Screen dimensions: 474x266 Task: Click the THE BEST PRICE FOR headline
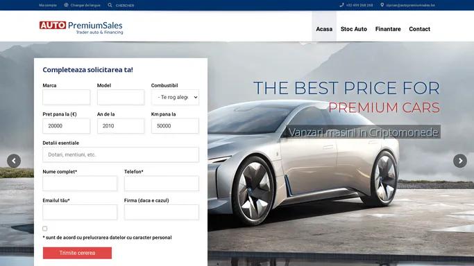click(x=346, y=88)
